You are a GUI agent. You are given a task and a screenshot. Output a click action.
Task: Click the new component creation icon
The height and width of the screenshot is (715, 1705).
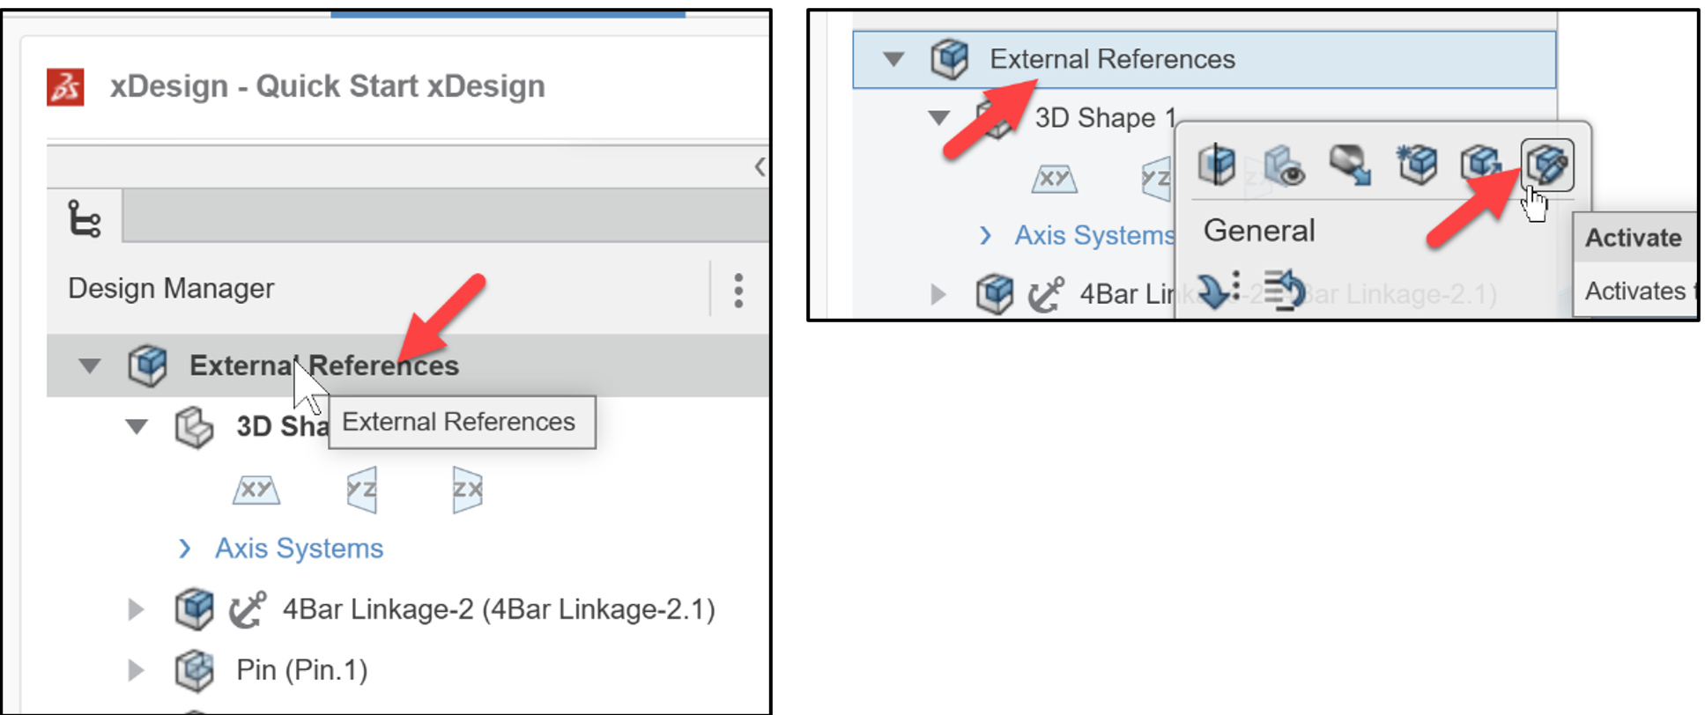coord(1418,164)
